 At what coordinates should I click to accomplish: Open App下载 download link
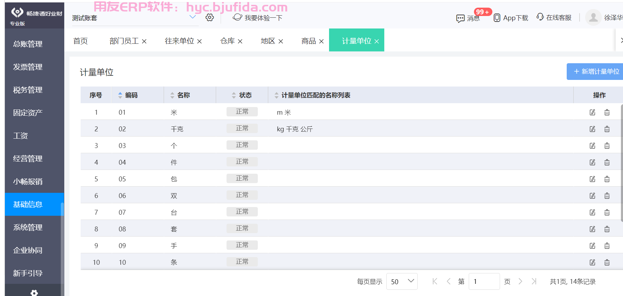(511, 18)
